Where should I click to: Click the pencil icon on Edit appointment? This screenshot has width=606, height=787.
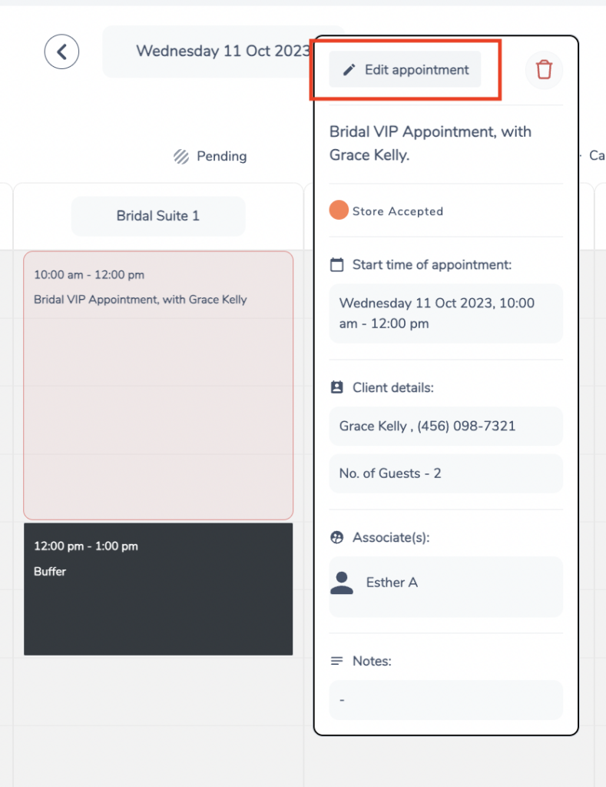tap(349, 70)
